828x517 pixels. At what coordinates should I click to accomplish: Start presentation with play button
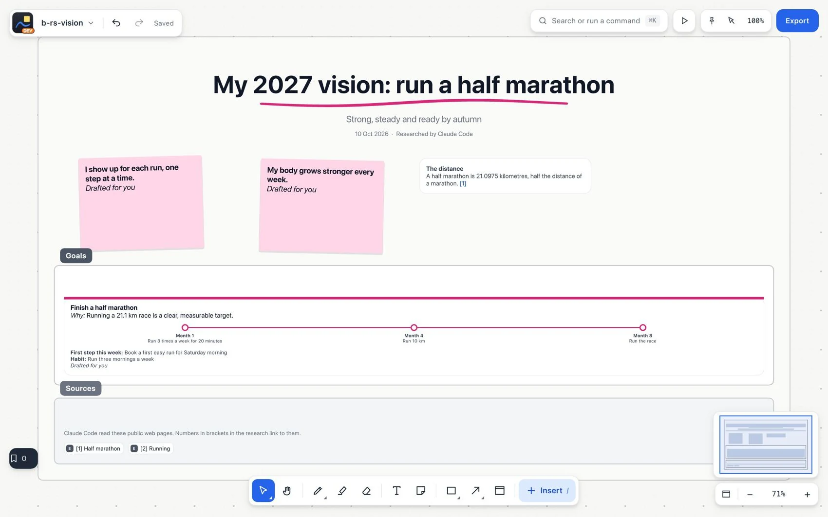(x=684, y=21)
